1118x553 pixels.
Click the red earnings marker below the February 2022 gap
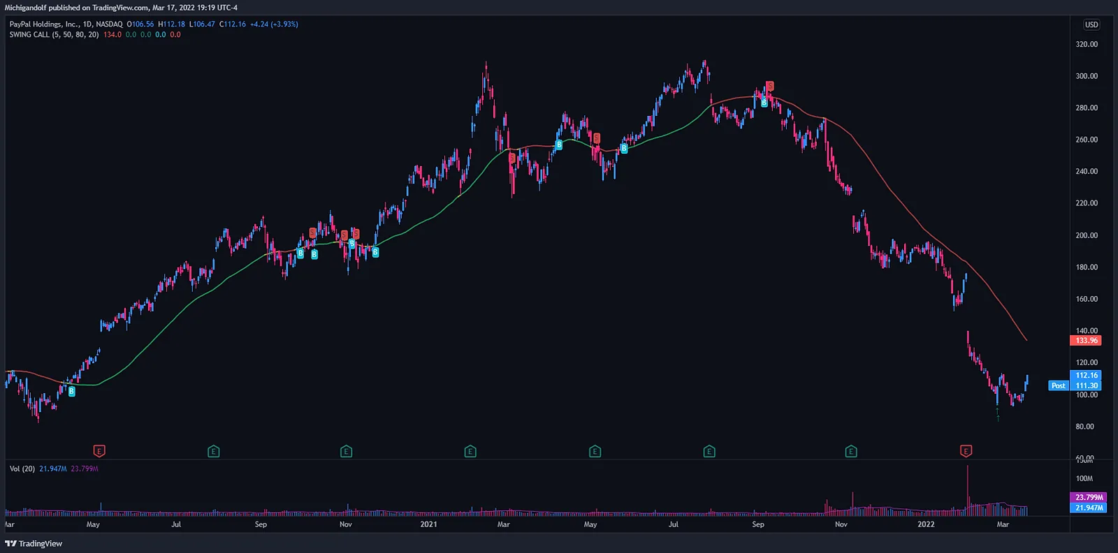pos(966,451)
